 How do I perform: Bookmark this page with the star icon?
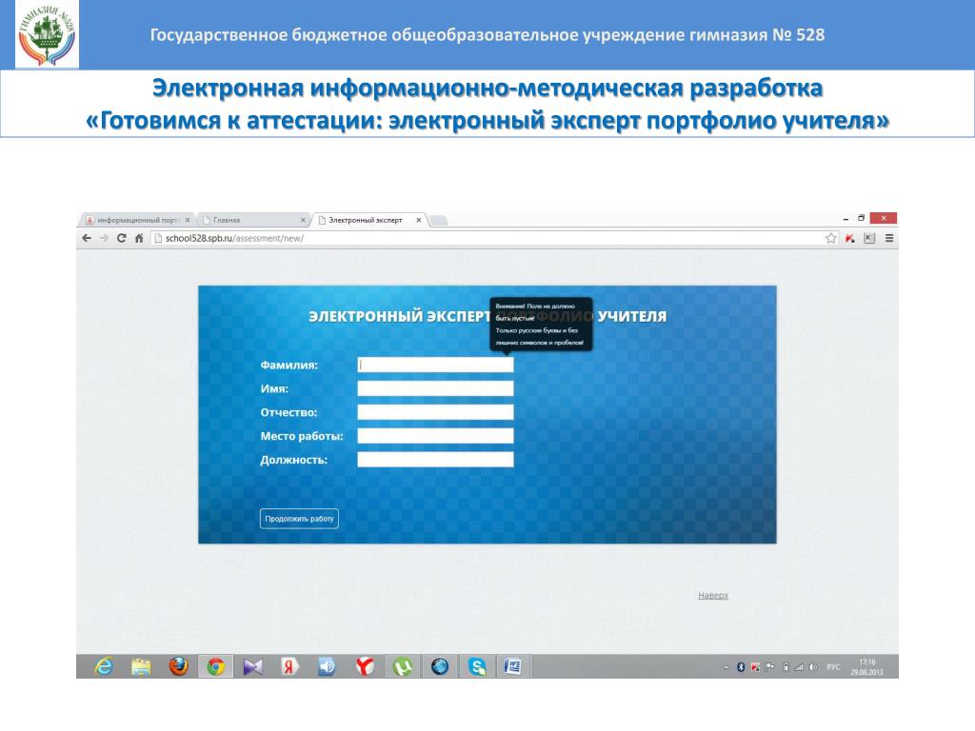coord(830,238)
